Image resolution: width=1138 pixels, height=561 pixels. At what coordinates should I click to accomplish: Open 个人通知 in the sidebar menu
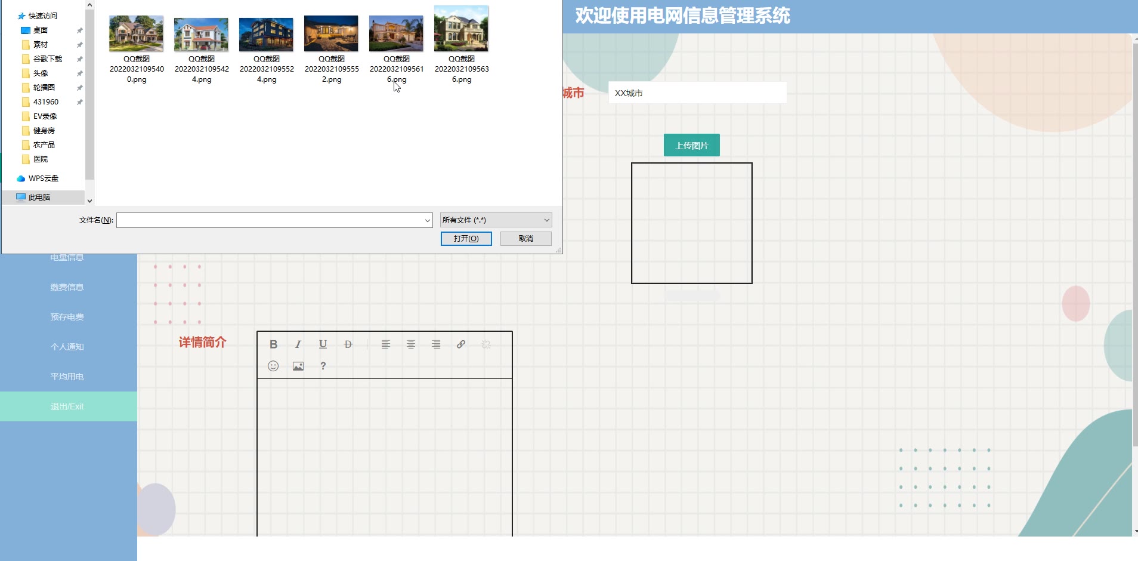[x=67, y=347]
